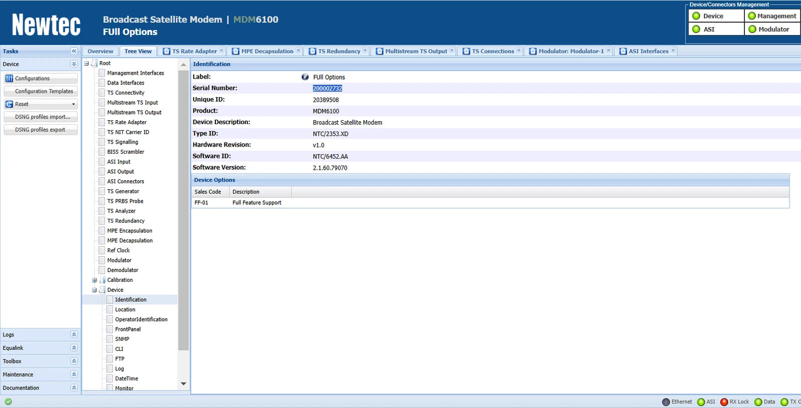Click the Type ID value NTC/2353.XD
Screen dimensions: 801x408
[x=330, y=134]
